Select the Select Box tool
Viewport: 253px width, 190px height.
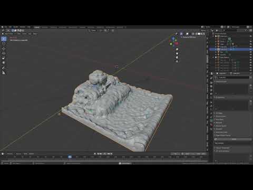click(4, 39)
